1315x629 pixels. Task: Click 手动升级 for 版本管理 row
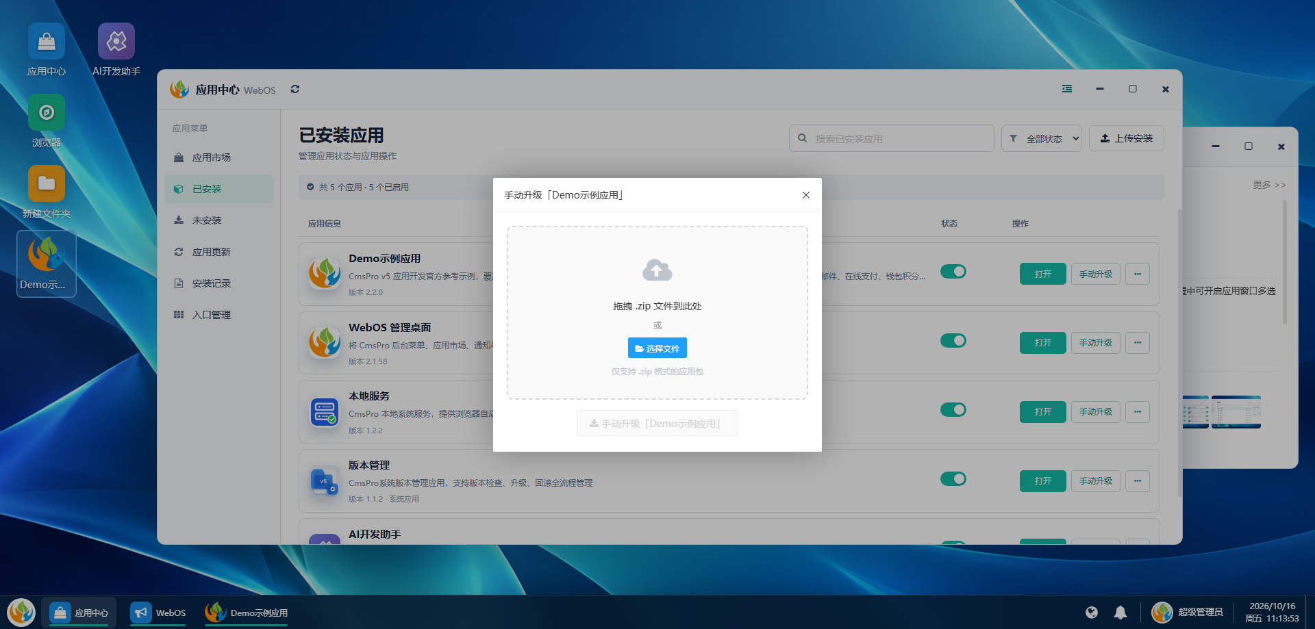tap(1096, 481)
